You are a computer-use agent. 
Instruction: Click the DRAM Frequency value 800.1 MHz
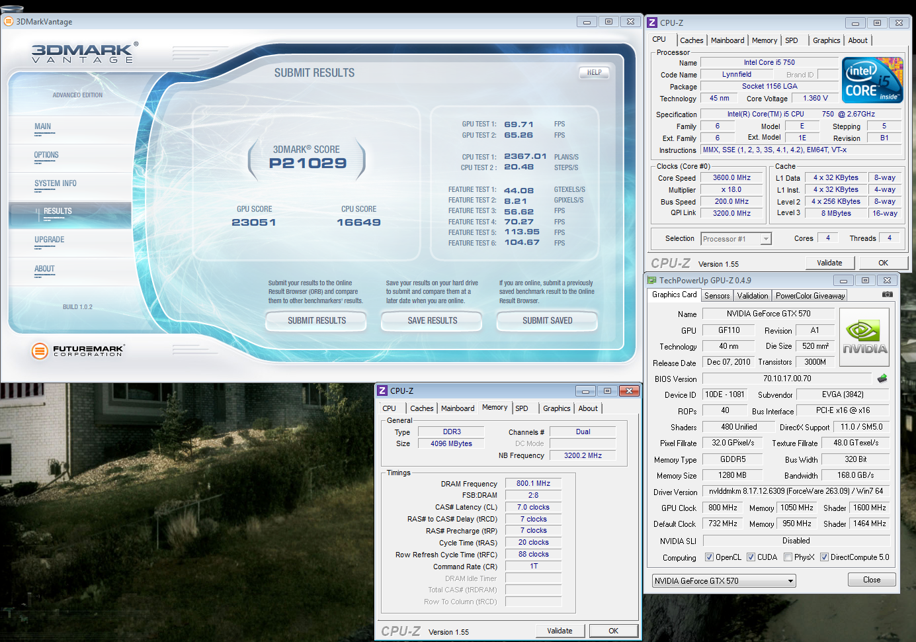pyautogui.click(x=533, y=484)
